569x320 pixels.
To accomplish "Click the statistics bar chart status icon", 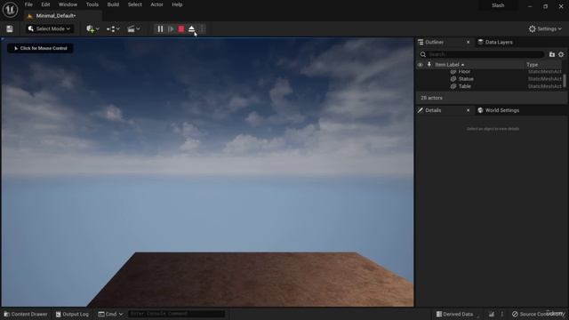I will [x=492, y=314].
